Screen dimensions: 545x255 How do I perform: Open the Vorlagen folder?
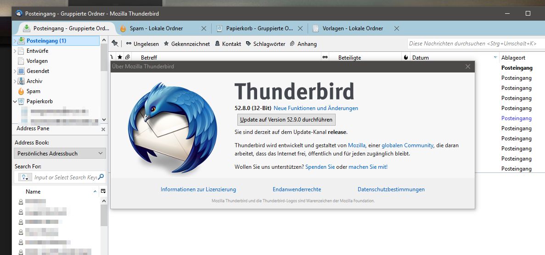(37, 61)
